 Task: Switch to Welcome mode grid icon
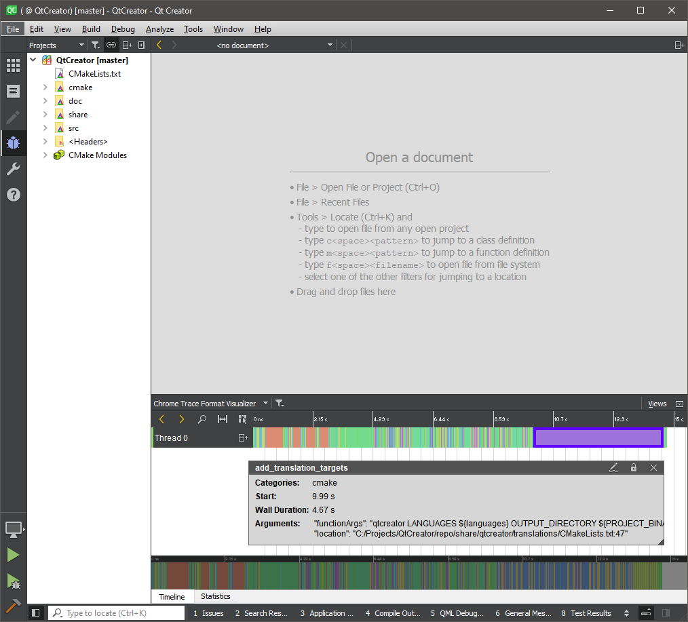tap(13, 66)
